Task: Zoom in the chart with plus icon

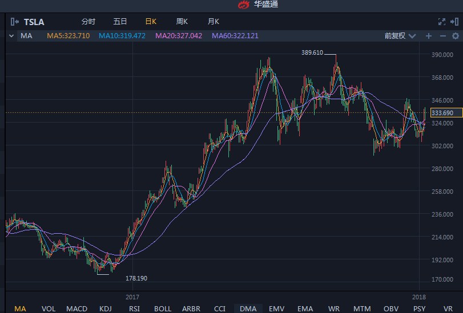Action: tap(429, 36)
